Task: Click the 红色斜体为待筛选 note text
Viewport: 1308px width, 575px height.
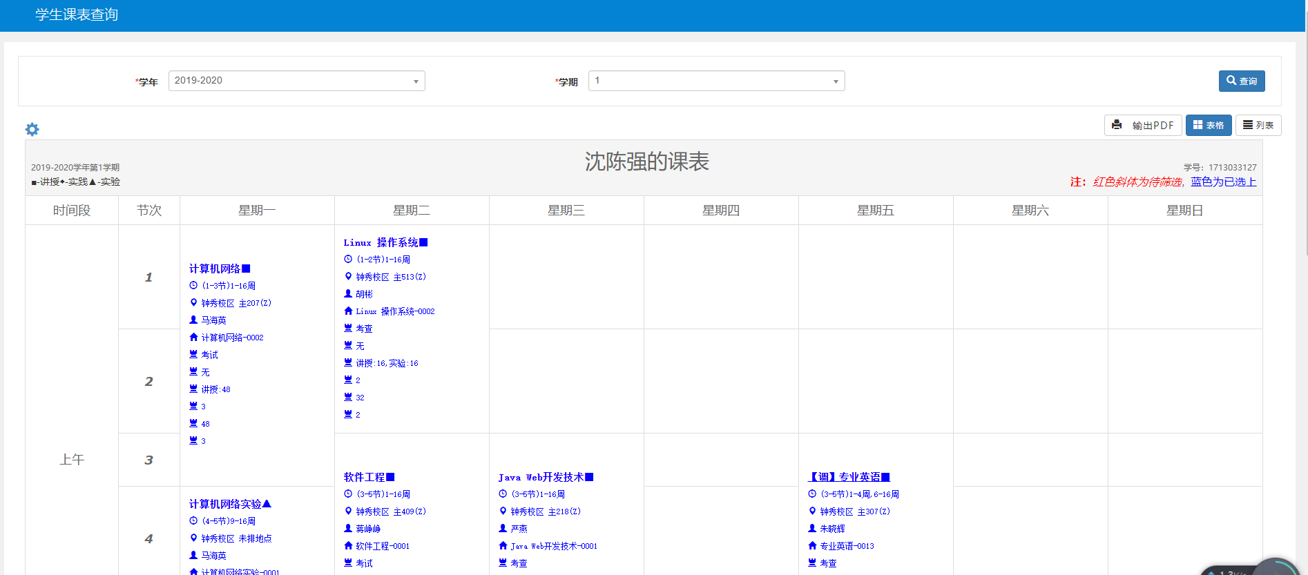Action: [x=1139, y=182]
